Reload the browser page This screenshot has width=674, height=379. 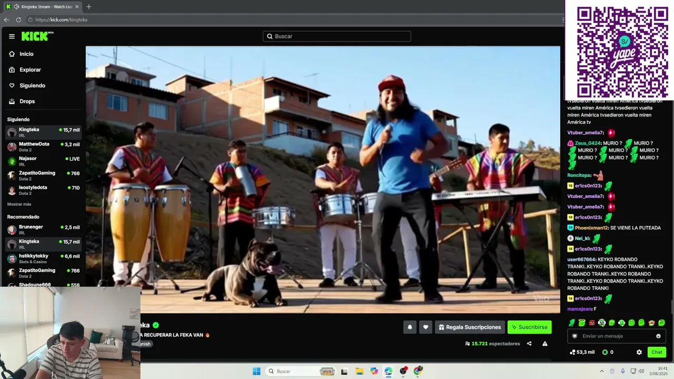18,19
